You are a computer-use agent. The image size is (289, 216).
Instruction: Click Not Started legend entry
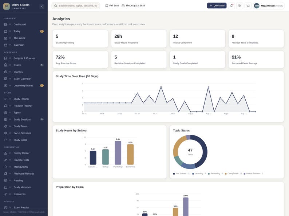182,174
